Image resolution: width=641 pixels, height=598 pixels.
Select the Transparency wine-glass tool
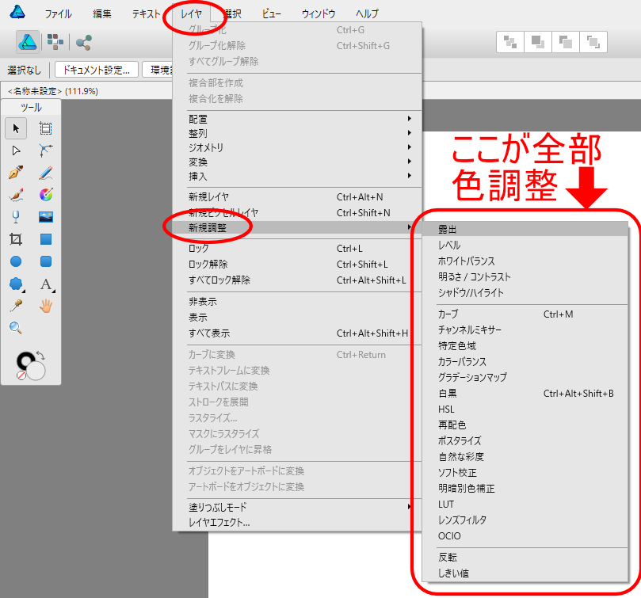click(16, 217)
